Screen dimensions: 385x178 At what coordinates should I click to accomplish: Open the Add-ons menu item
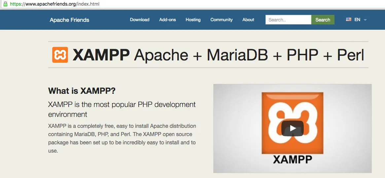(x=167, y=19)
